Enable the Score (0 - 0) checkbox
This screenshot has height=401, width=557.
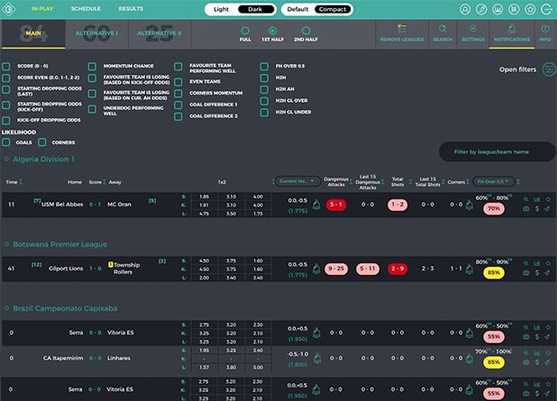coord(6,66)
